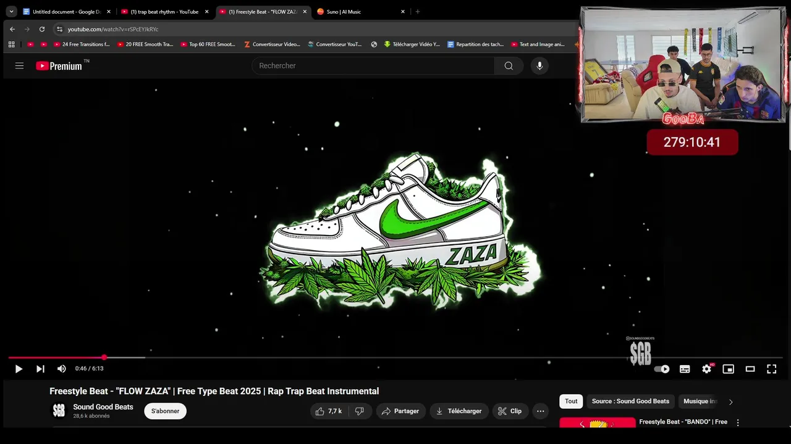Click the search magnifier button

(509, 65)
